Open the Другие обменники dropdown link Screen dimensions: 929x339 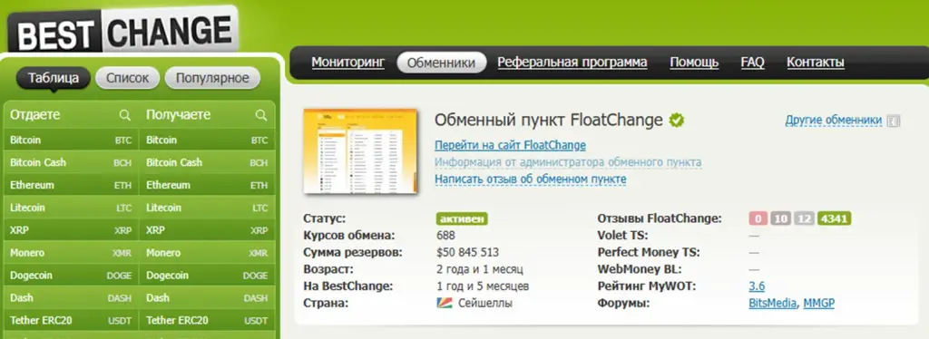(834, 121)
